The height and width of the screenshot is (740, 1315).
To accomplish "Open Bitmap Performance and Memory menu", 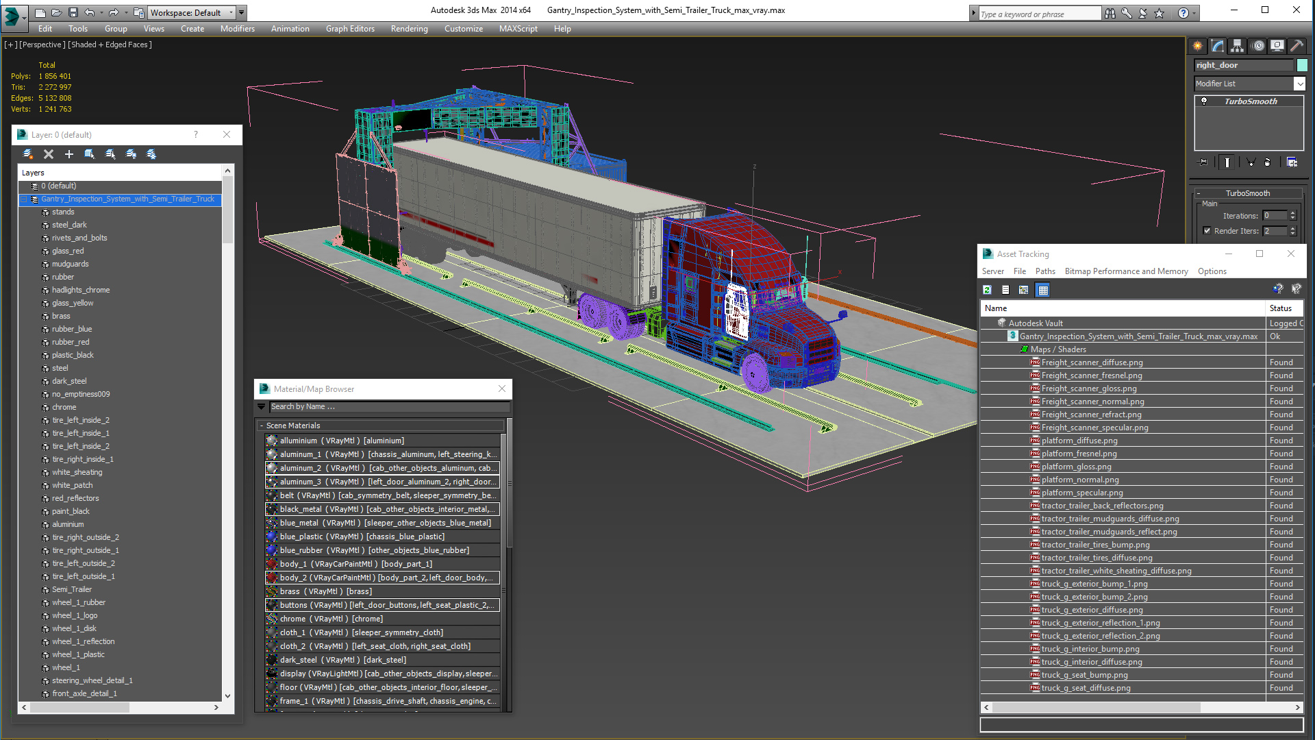I will 1126,271.
